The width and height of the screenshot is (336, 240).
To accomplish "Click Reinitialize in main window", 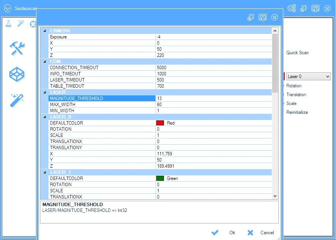I will [297, 112].
